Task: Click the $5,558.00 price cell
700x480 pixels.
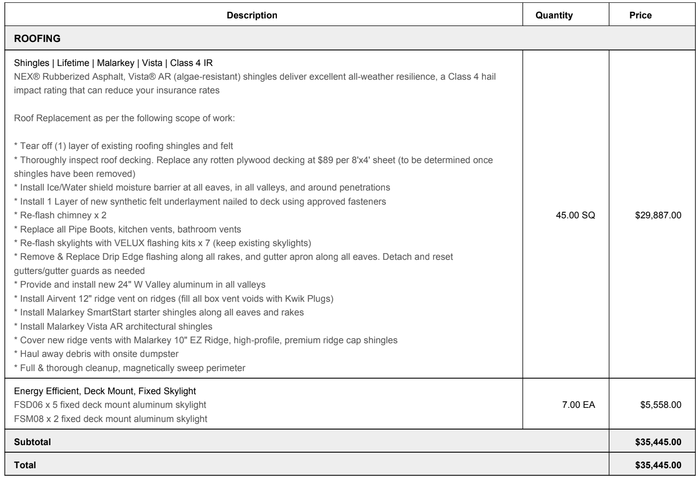Action: pyautogui.click(x=660, y=405)
